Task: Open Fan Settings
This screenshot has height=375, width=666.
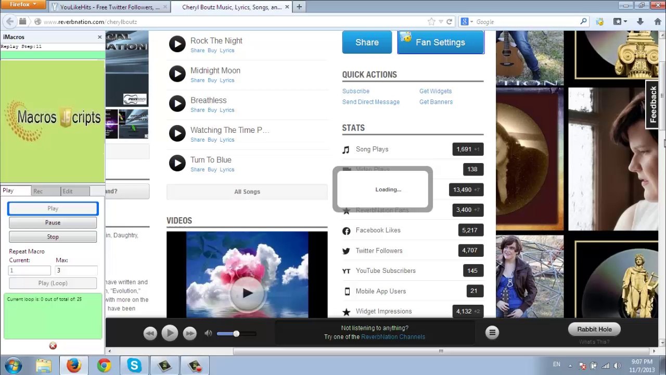Action: point(441,42)
